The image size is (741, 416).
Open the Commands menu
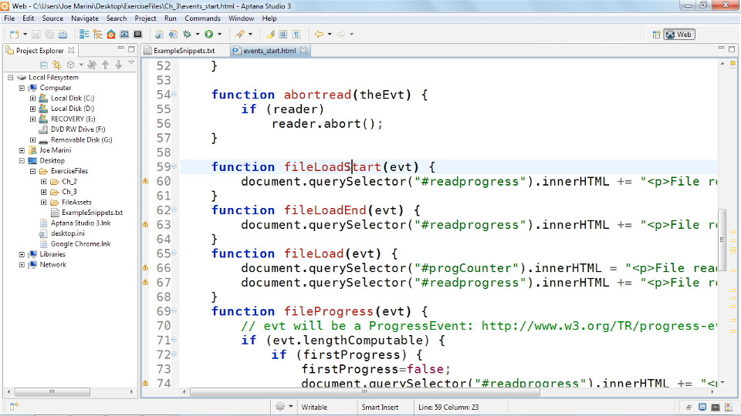(x=202, y=18)
